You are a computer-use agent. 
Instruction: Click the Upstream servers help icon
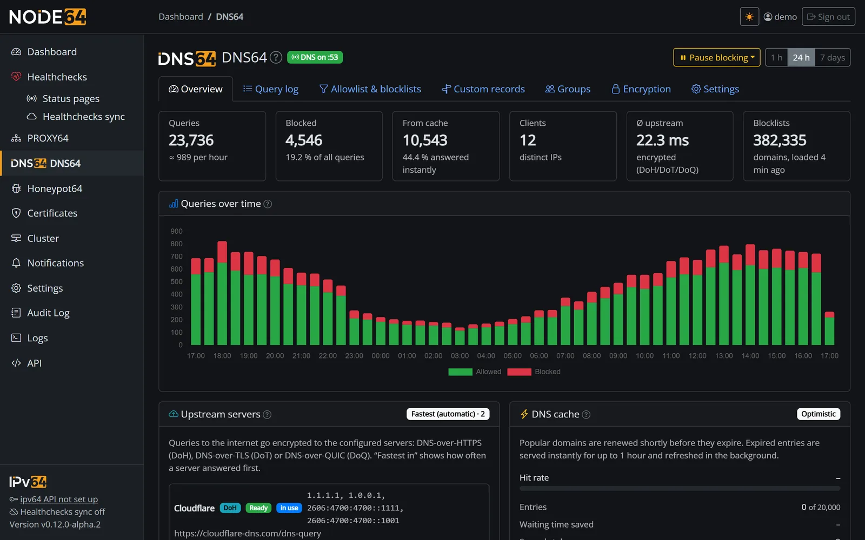pyautogui.click(x=267, y=415)
